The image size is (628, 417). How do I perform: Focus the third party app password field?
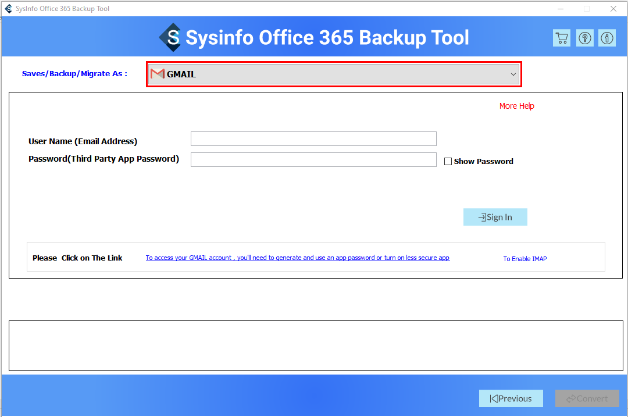tap(313, 159)
